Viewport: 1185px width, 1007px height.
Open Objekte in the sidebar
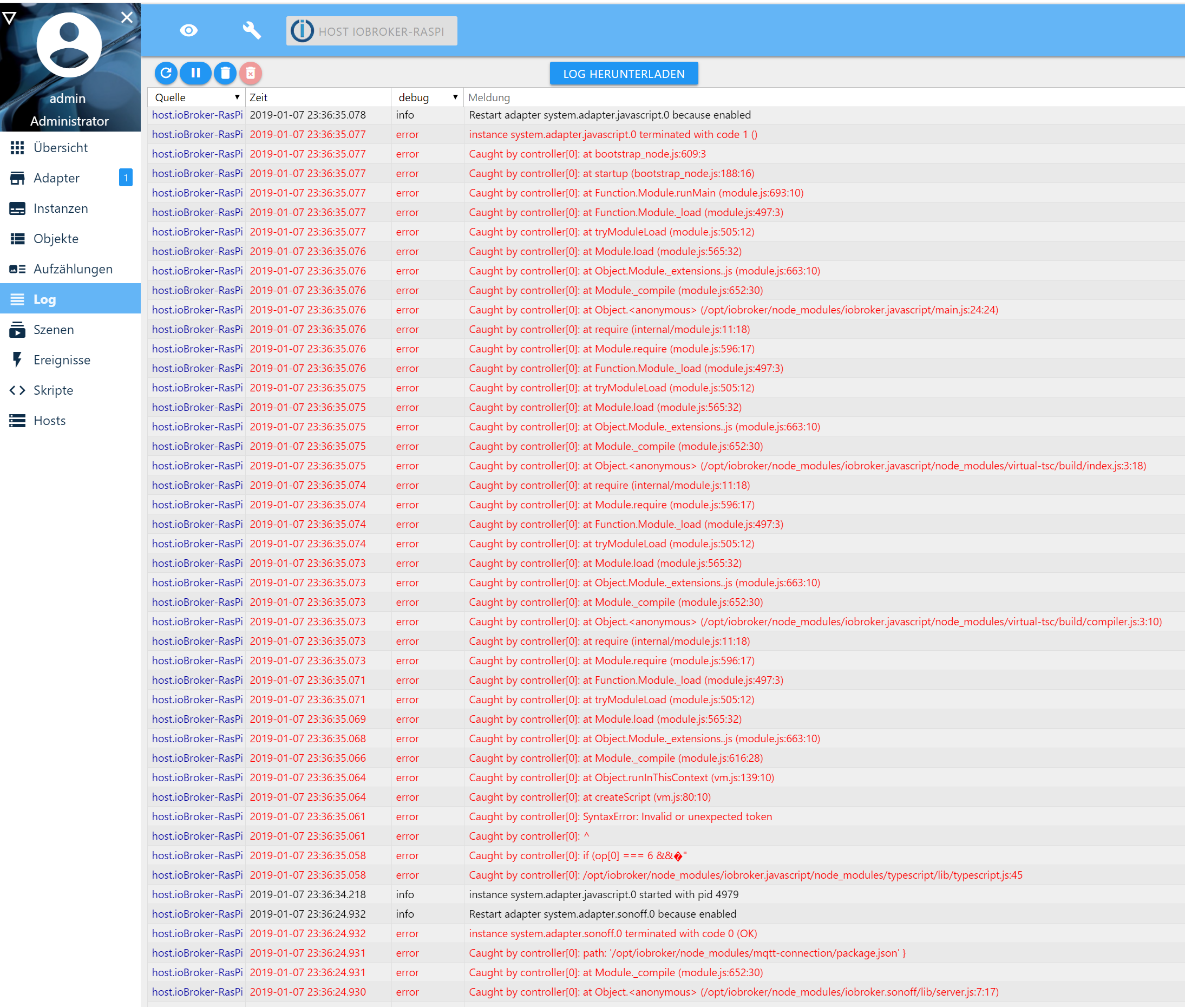coord(70,239)
